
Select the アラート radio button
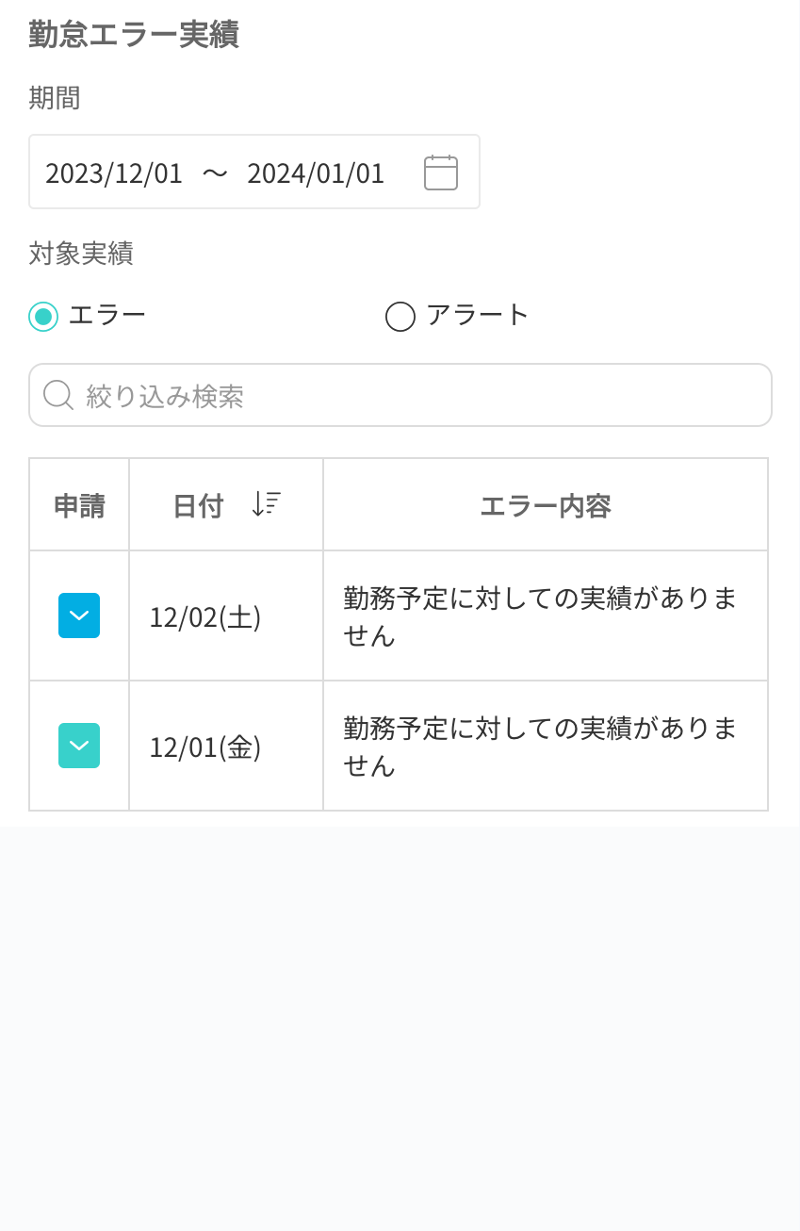(400, 316)
